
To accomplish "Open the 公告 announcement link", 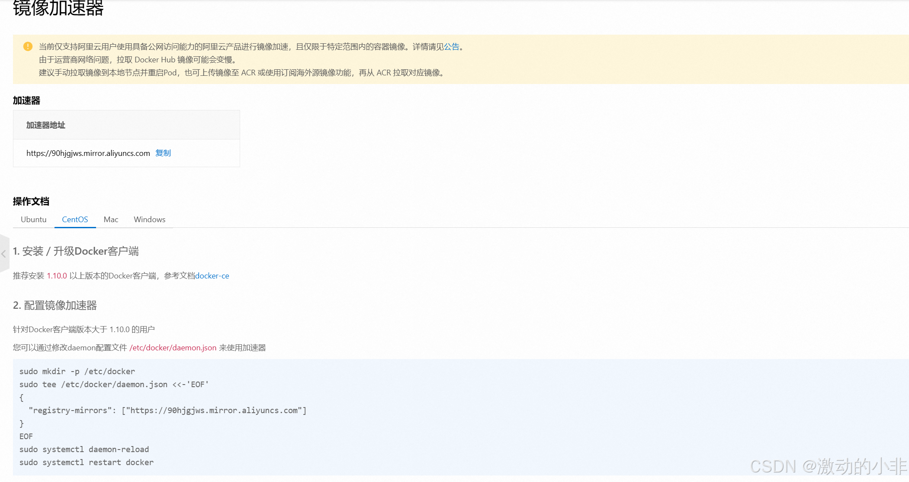I will (x=451, y=47).
